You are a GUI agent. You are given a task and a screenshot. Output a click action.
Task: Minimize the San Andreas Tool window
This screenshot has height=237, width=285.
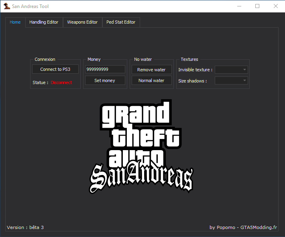239,6
